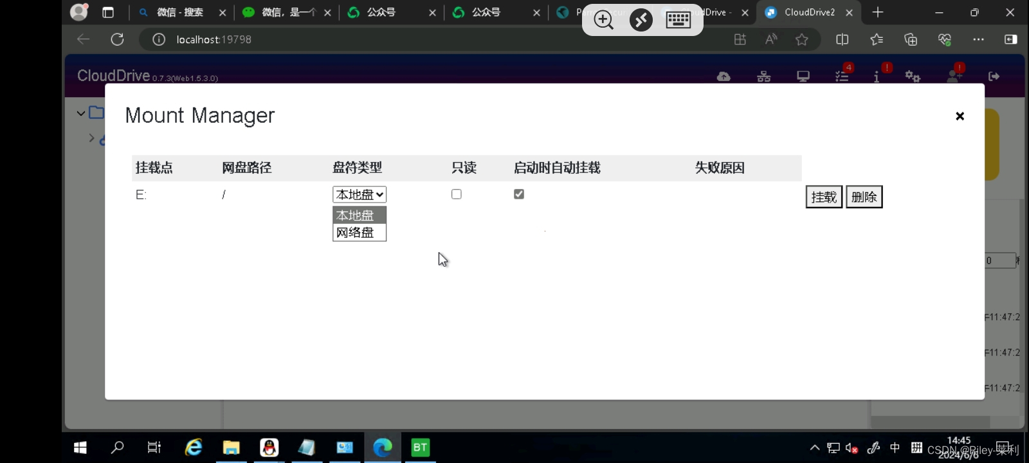Click the monitor icon in CloudDrive header
Screen dimensions: 1029x463
803,77
